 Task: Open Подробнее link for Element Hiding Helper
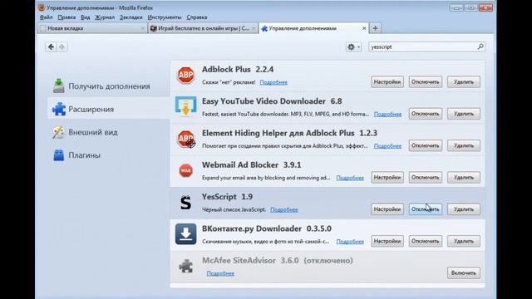[387, 146]
